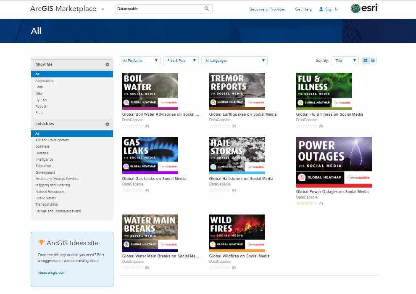
Task: Collapse the Show Me section
Action: [x=107, y=64]
